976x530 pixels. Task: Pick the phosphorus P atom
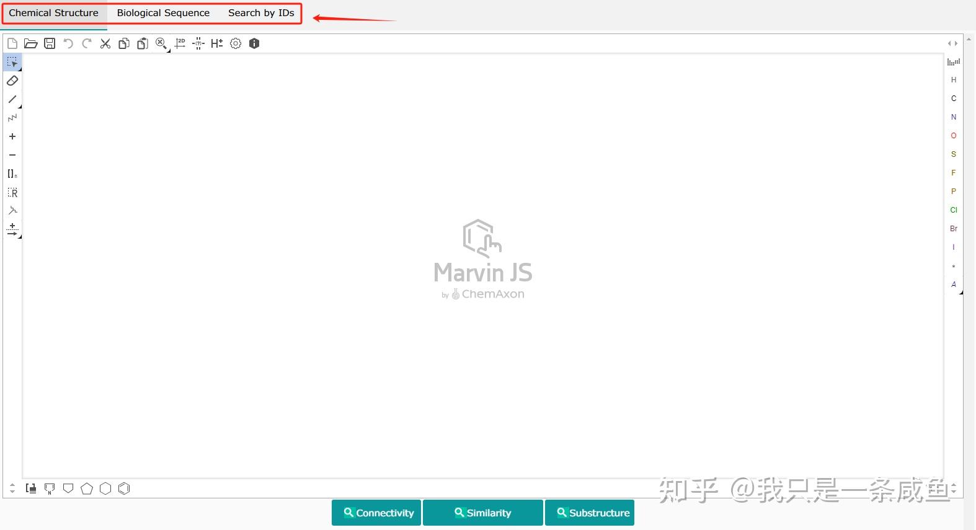(x=954, y=192)
